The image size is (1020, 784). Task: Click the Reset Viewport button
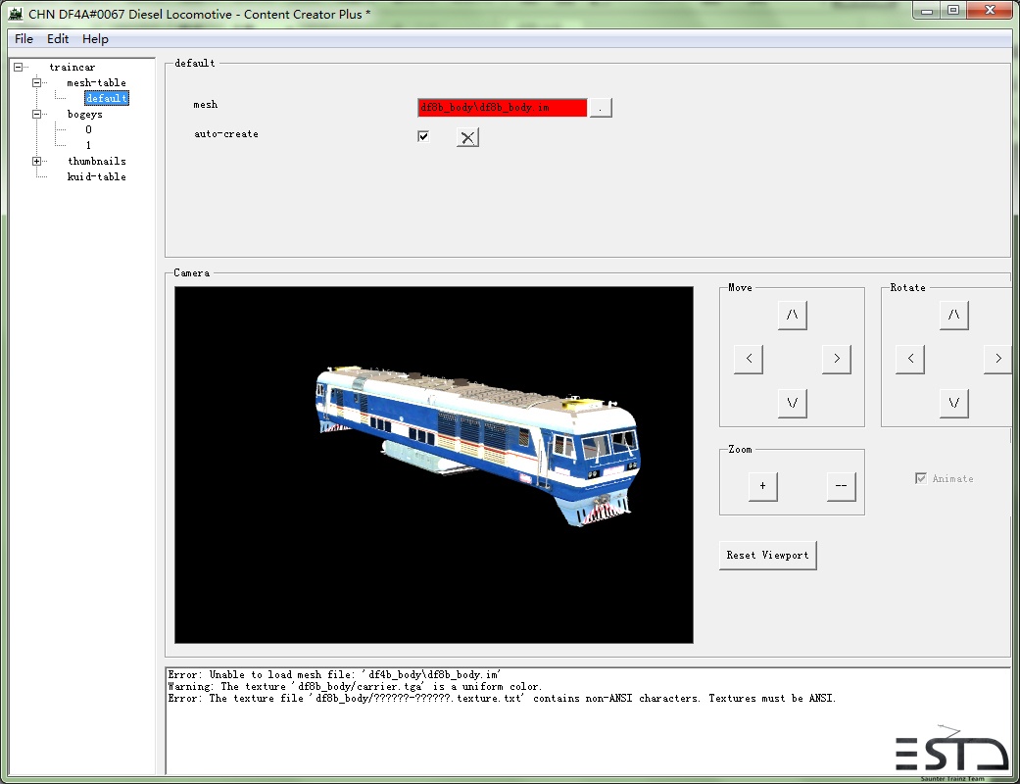tap(767, 556)
